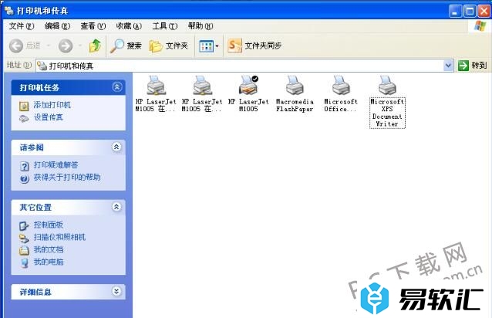The width and height of the screenshot is (492, 318).
Task: Select the Microsoft Office printer icon
Action: [340, 93]
